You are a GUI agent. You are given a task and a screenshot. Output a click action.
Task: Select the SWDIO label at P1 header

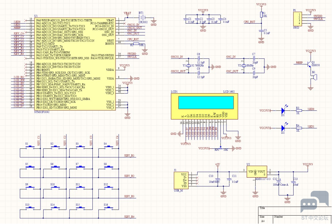(318, 16)
